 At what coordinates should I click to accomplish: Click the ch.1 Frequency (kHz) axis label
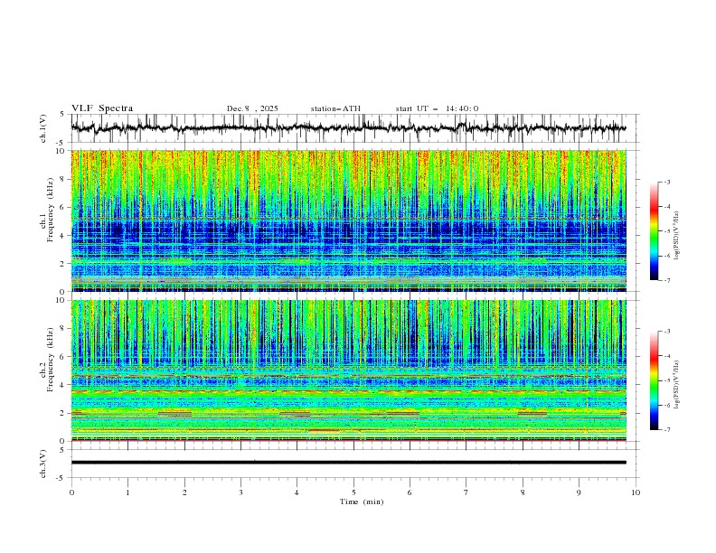point(47,210)
